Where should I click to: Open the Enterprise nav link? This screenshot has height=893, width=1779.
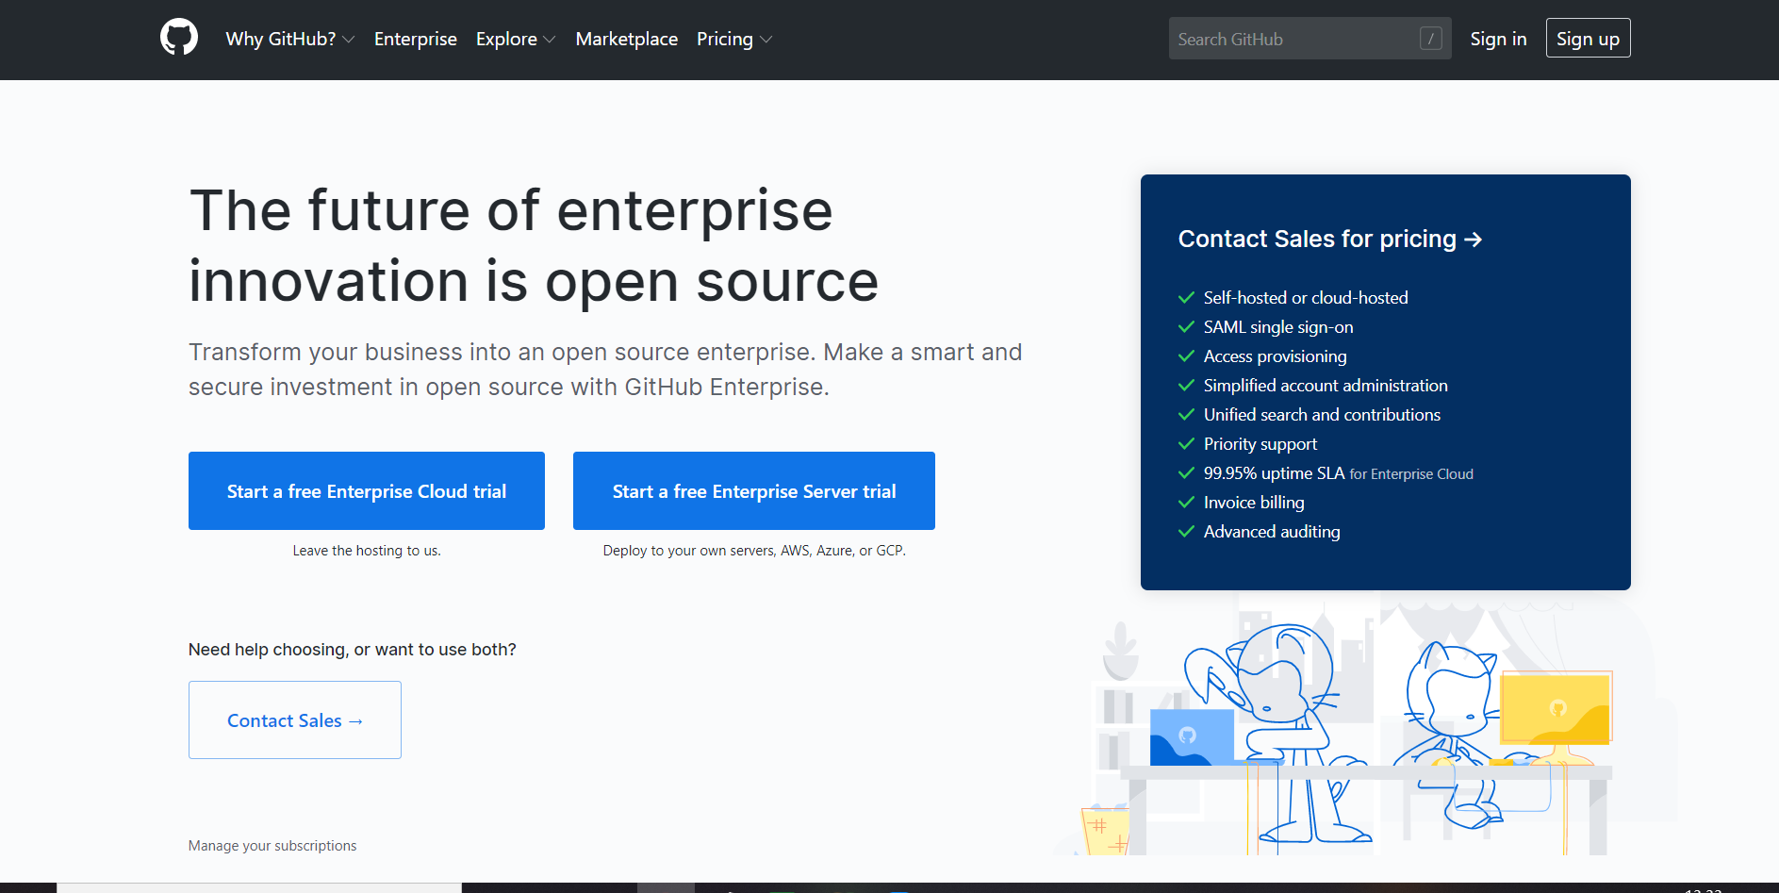(x=416, y=39)
